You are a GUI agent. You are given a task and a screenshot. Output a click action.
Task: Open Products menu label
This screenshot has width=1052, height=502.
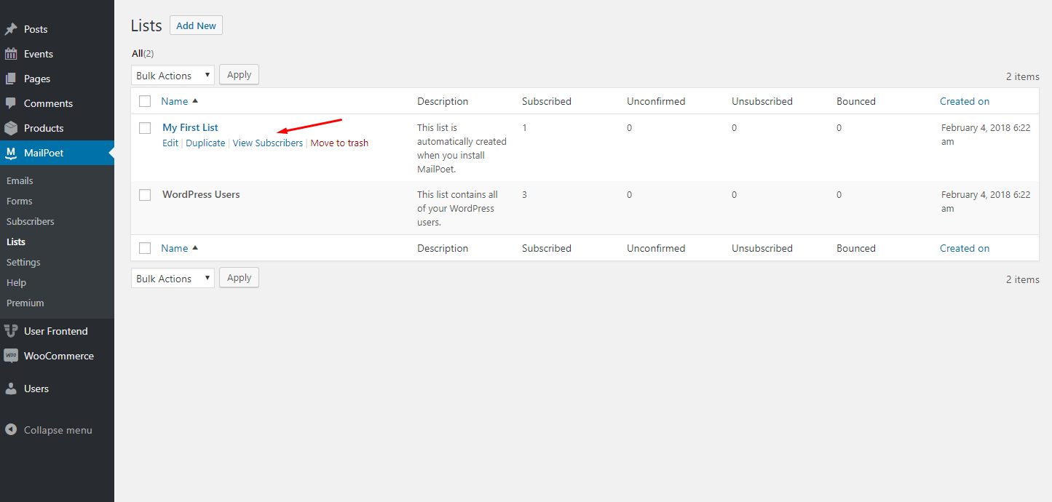[x=44, y=128]
